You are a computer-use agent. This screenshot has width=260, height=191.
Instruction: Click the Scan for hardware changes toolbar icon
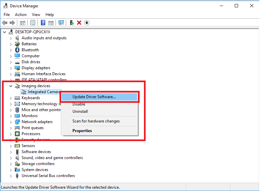click(61, 23)
